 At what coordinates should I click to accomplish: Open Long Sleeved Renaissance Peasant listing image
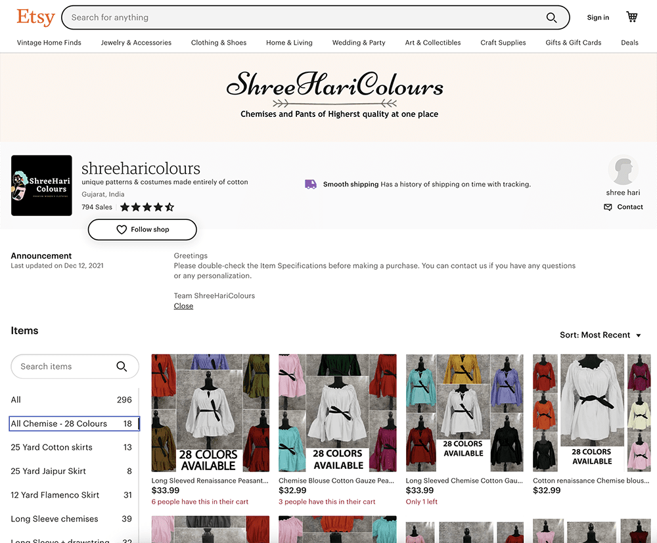pyautogui.click(x=210, y=413)
